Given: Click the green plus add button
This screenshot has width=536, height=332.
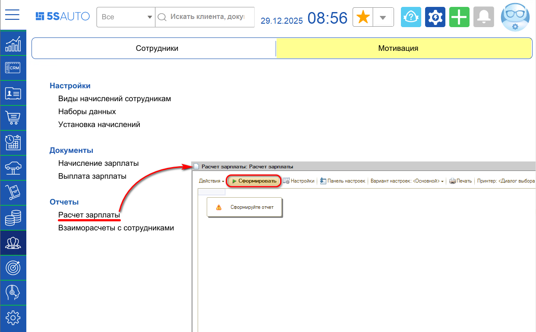Looking at the screenshot, I should coord(459,17).
